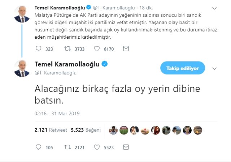Open the 02:16 - 31 Mar 2019 timestamp
The image size is (231, 162).
click(57, 114)
